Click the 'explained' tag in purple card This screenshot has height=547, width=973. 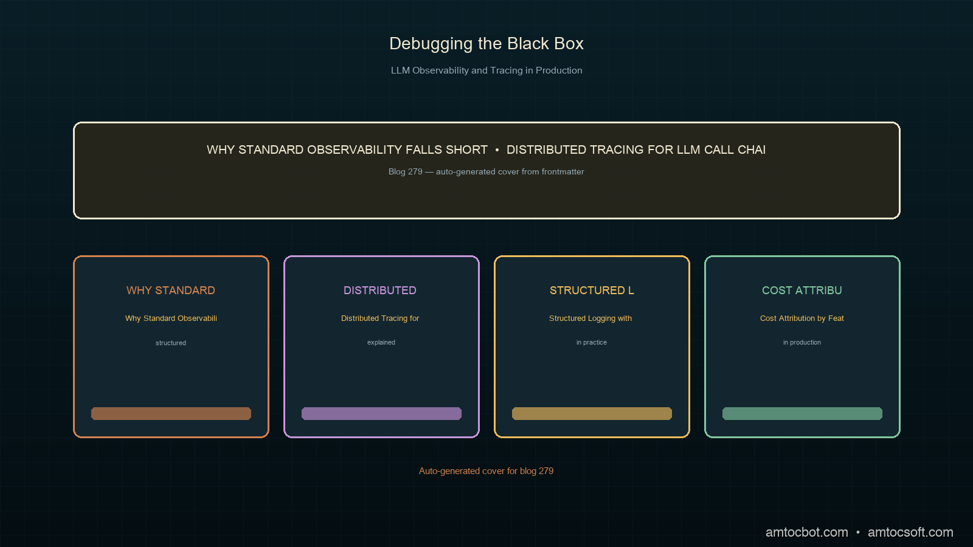[381, 343]
